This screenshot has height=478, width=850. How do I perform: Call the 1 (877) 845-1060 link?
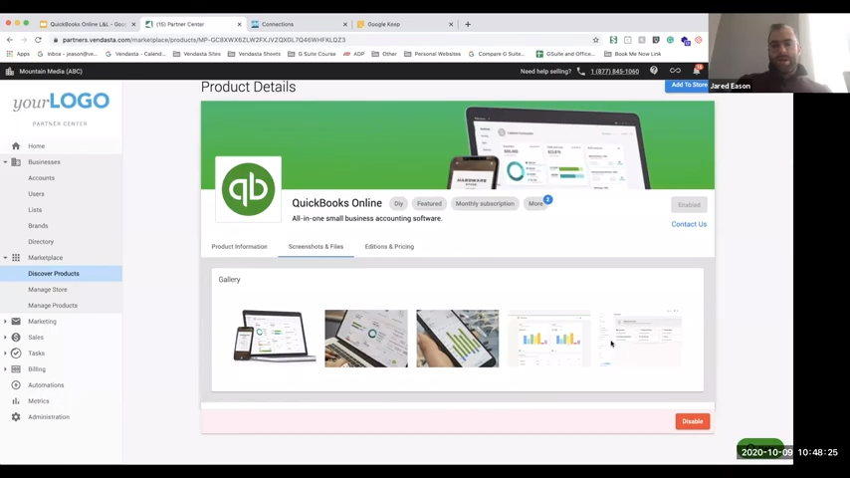[615, 71]
